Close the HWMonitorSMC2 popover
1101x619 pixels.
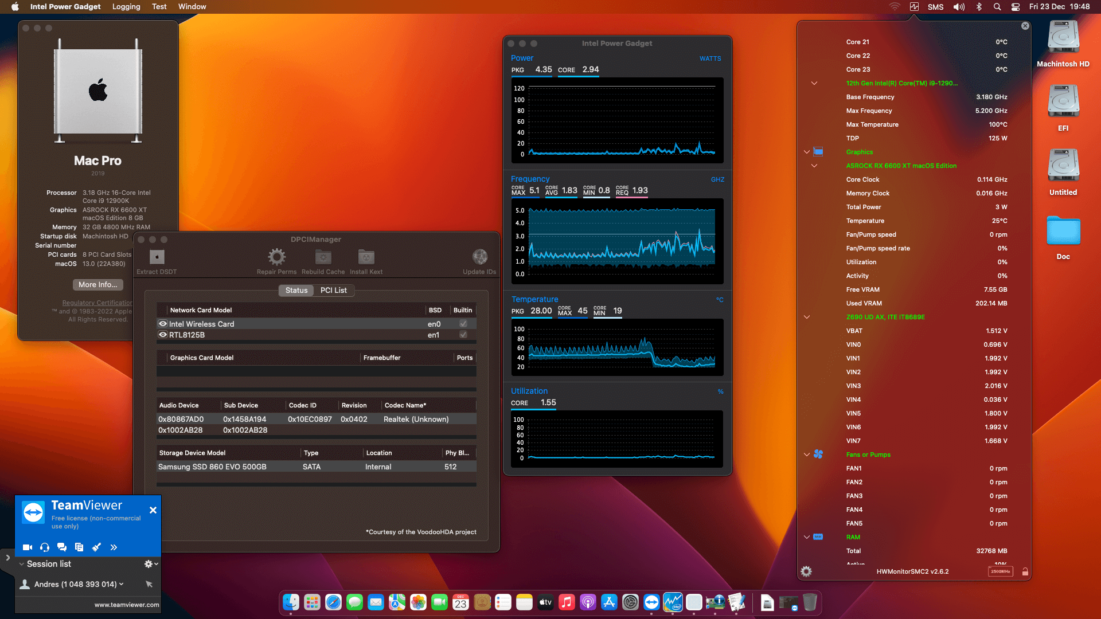coord(1025,26)
